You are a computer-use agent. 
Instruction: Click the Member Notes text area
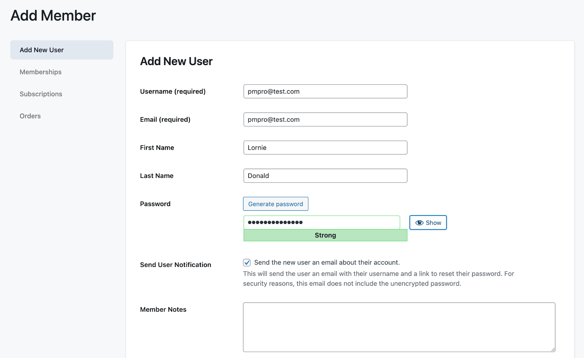point(399,327)
